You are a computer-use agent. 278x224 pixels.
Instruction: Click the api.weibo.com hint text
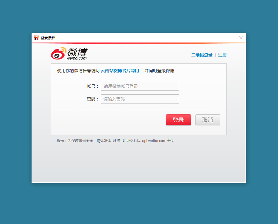click(x=154, y=141)
